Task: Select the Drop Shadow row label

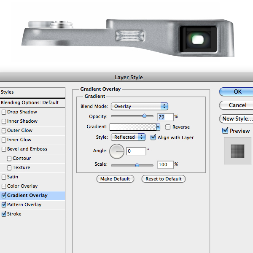Action: click(22, 112)
